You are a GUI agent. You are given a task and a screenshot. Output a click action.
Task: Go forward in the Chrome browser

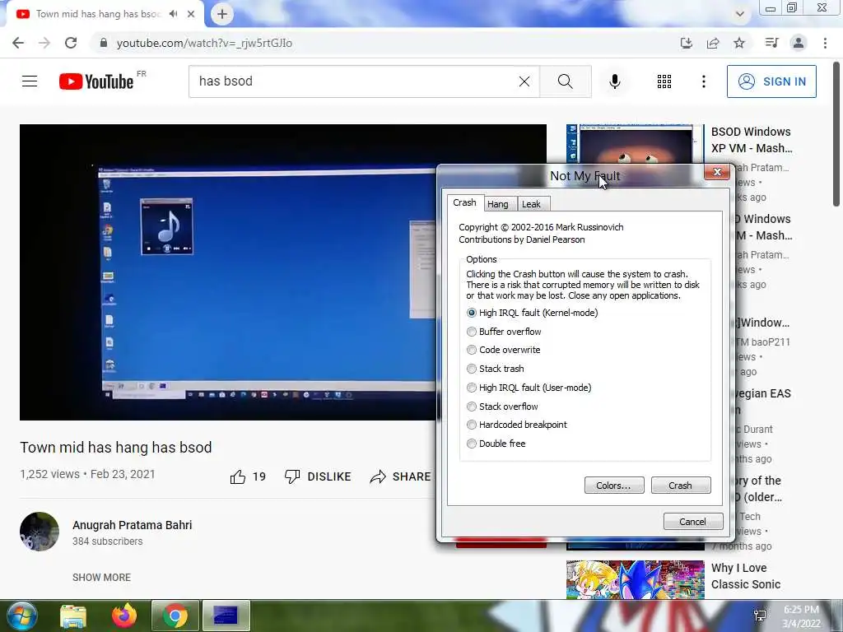point(44,43)
